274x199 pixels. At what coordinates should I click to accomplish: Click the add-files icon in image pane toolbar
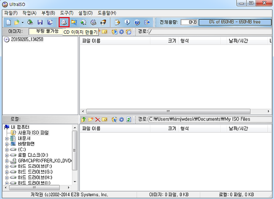click(115, 32)
